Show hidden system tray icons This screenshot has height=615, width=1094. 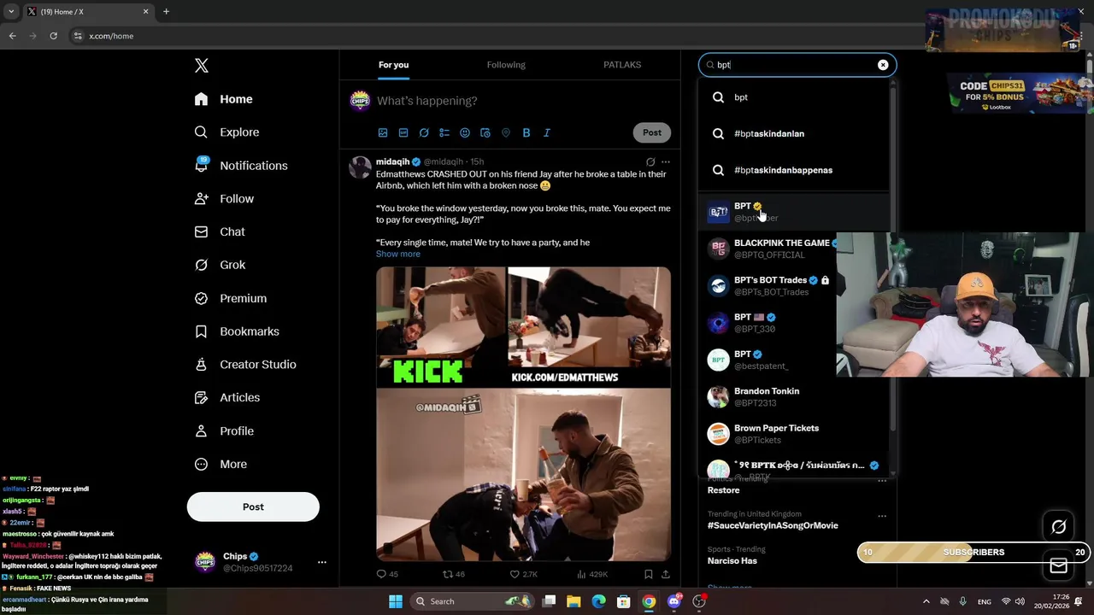tap(926, 601)
